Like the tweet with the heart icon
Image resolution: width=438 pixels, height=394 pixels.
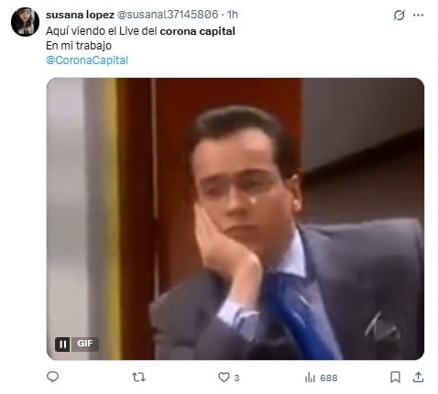tap(224, 378)
